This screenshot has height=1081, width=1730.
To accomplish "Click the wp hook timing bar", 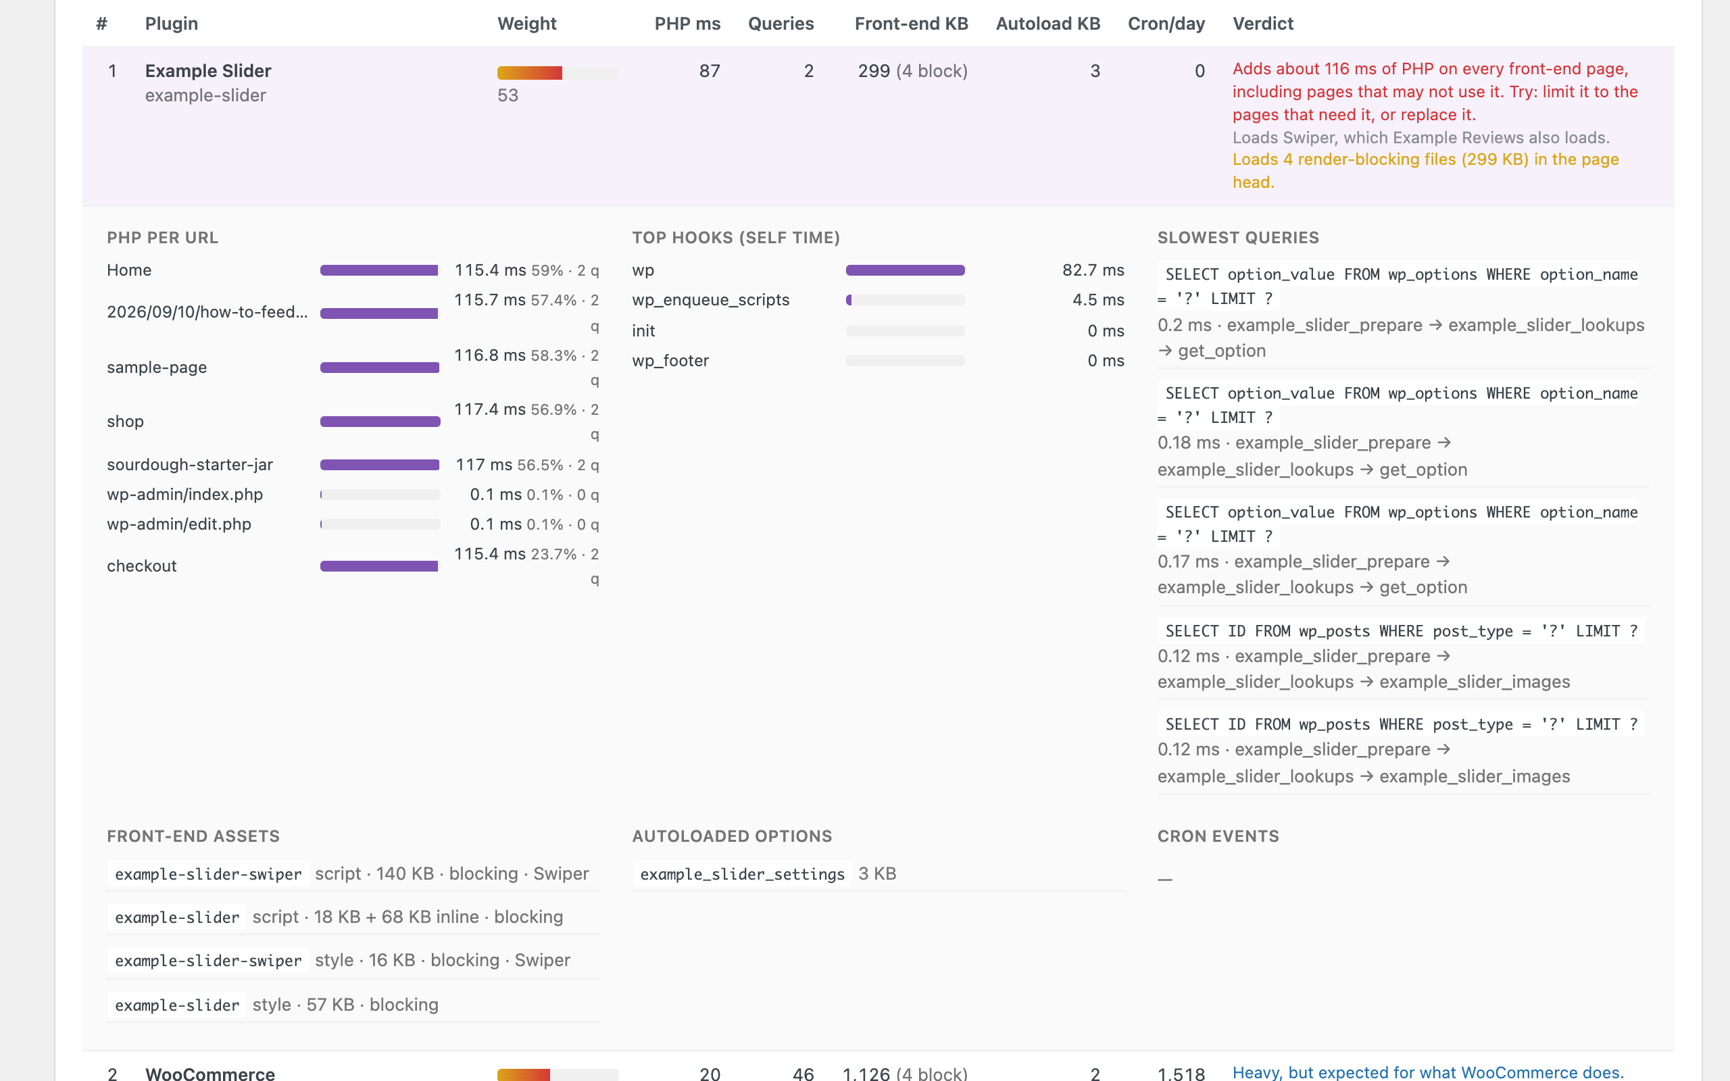I will [905, 270].
